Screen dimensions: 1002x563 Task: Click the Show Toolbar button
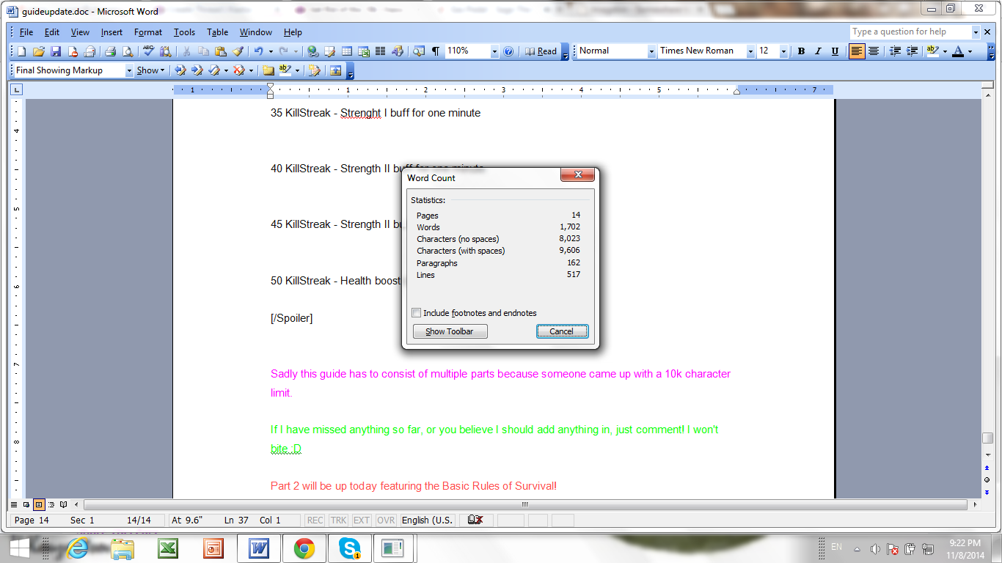(450, 331)
